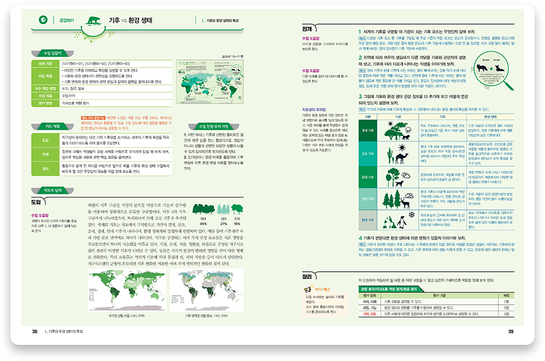Click the 정리 heading on right page
545x361 pixels.
point(307,276)
